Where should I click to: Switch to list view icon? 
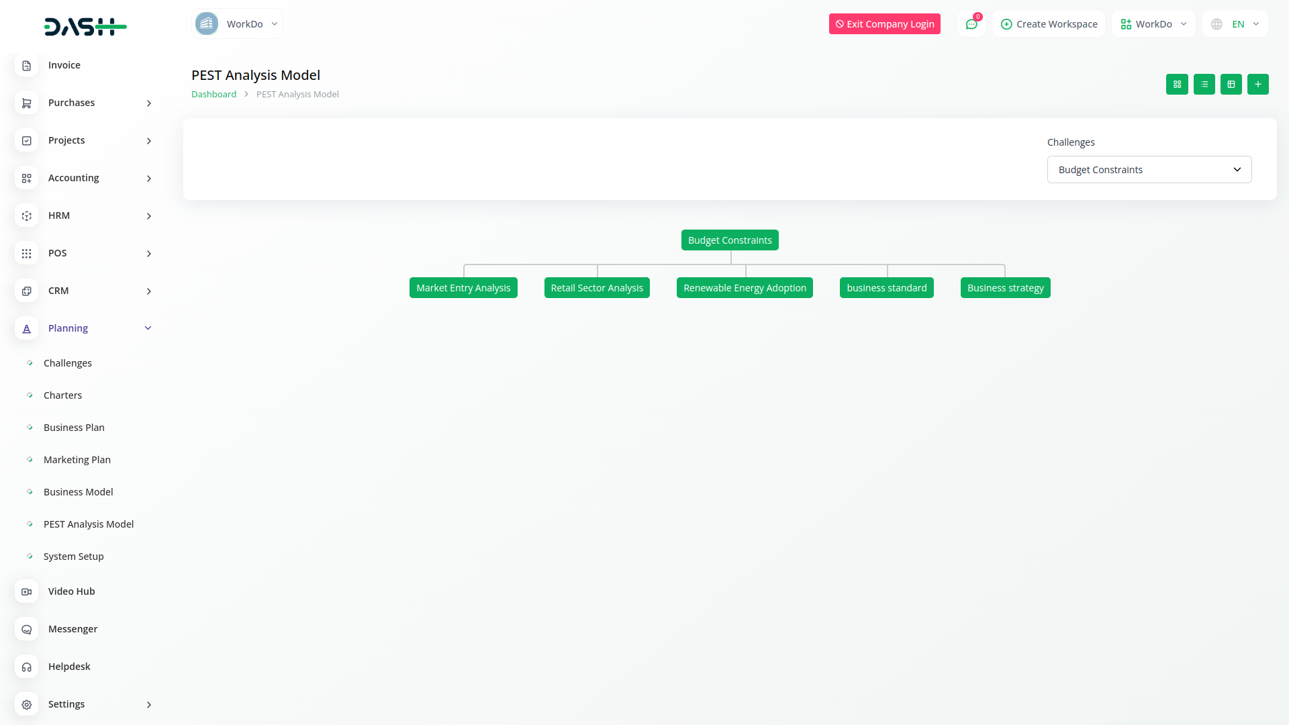pyautogui.click(x=1204, y=85)
